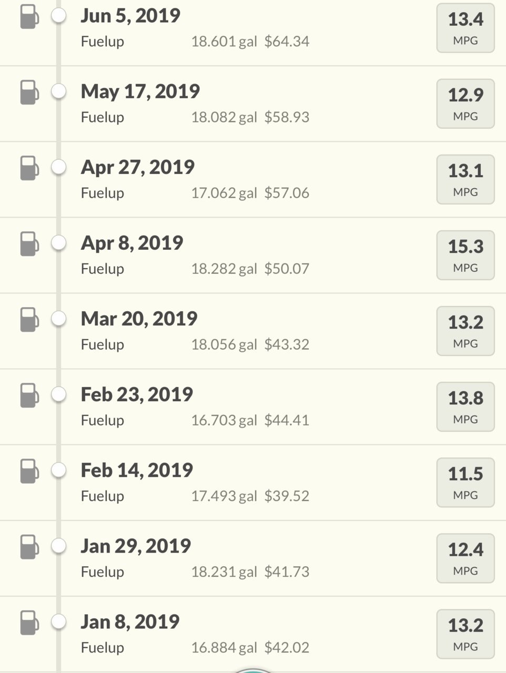Click the fuel pump icon for Feb 14, 2019
Screen dimensions: 506x673
29,471
